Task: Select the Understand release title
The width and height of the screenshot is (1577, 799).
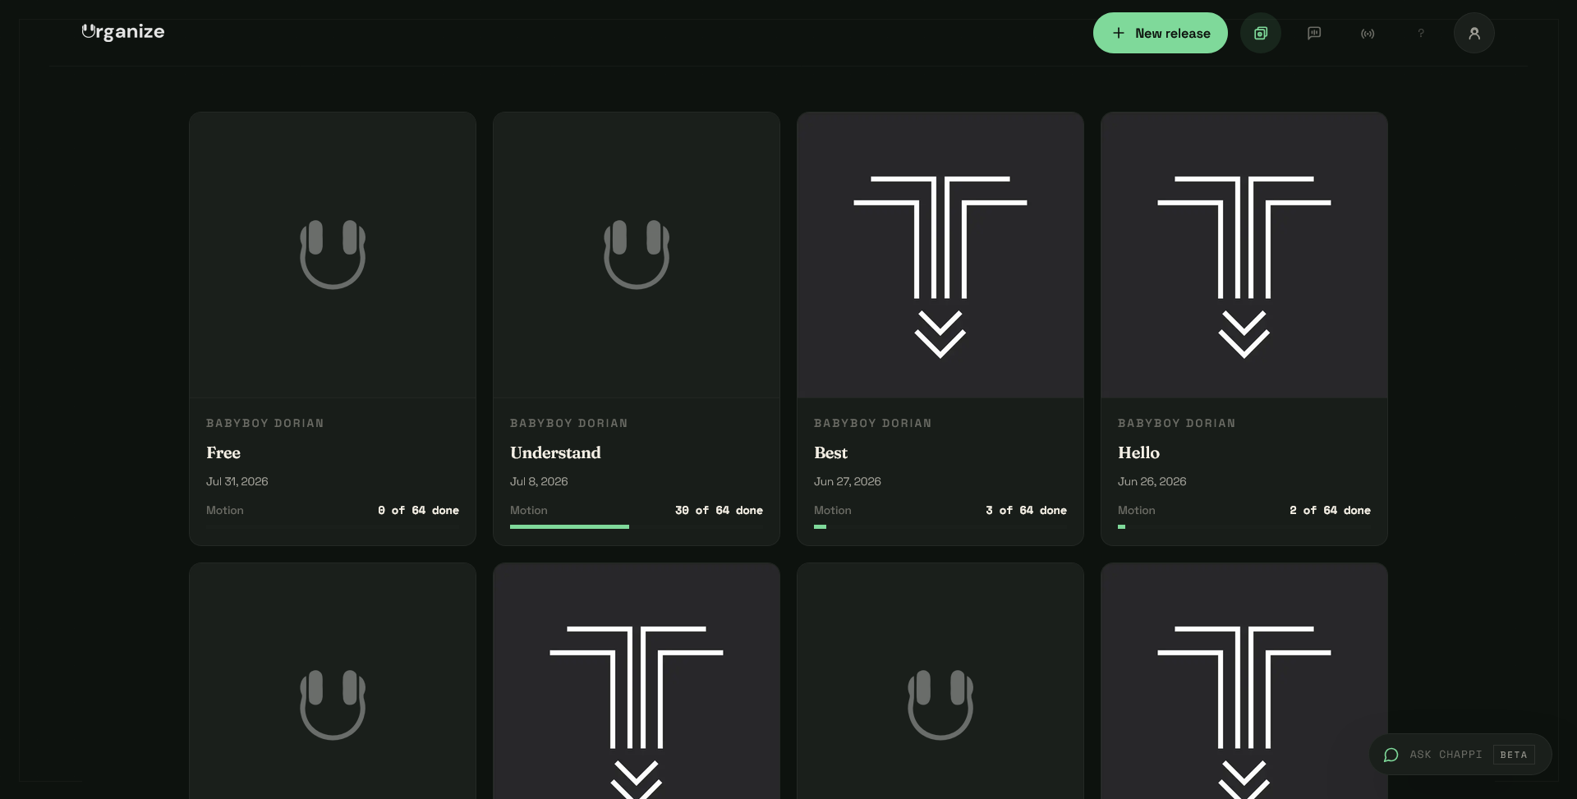Action: [555, 452]
